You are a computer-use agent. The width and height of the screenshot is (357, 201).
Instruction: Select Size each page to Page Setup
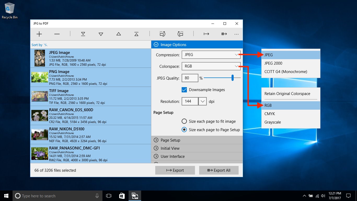(184, 130)
